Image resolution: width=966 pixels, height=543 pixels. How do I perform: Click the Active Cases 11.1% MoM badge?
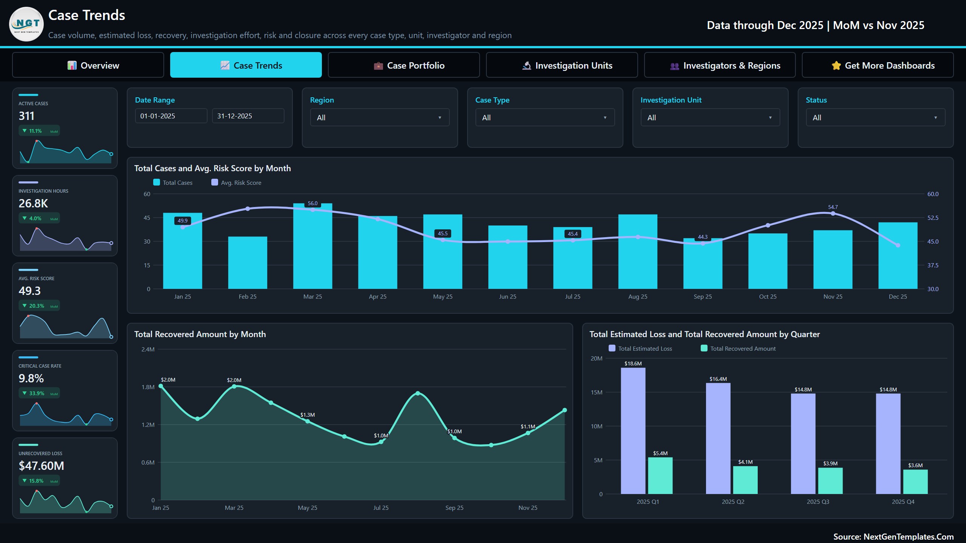tap(39, 131)
